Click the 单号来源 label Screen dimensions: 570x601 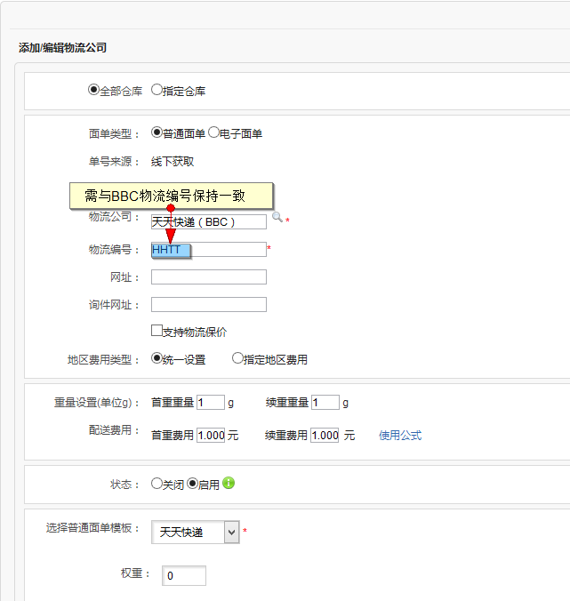point(114,162)
